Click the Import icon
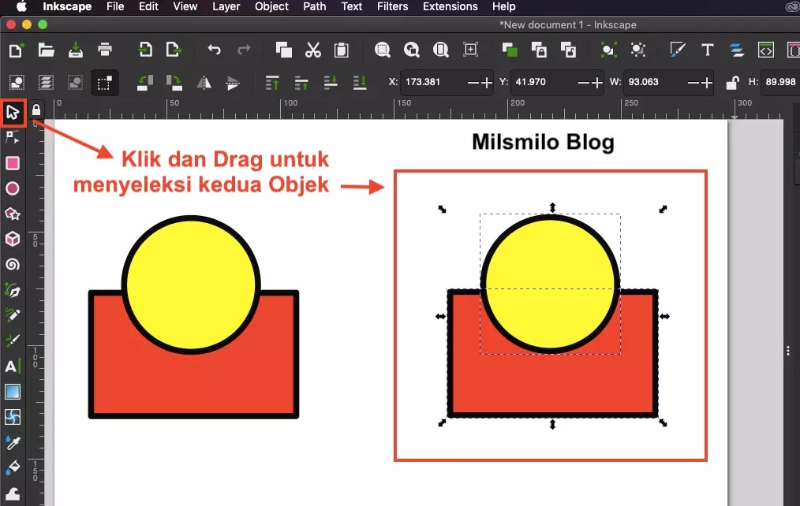Image resolution: width=800 pixels, height=506 pixels. [x=145, y=50]
